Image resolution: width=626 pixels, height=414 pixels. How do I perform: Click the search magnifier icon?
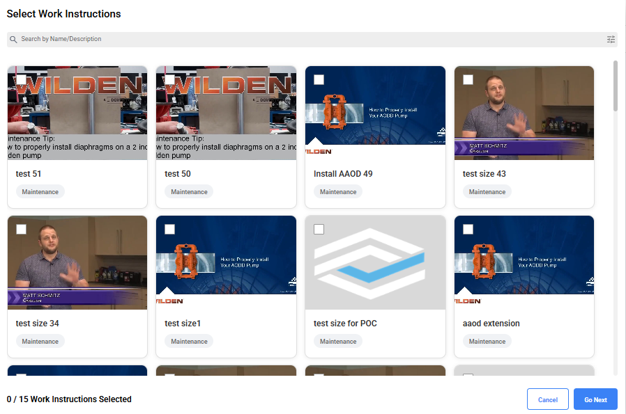click(x=13, y=40)
